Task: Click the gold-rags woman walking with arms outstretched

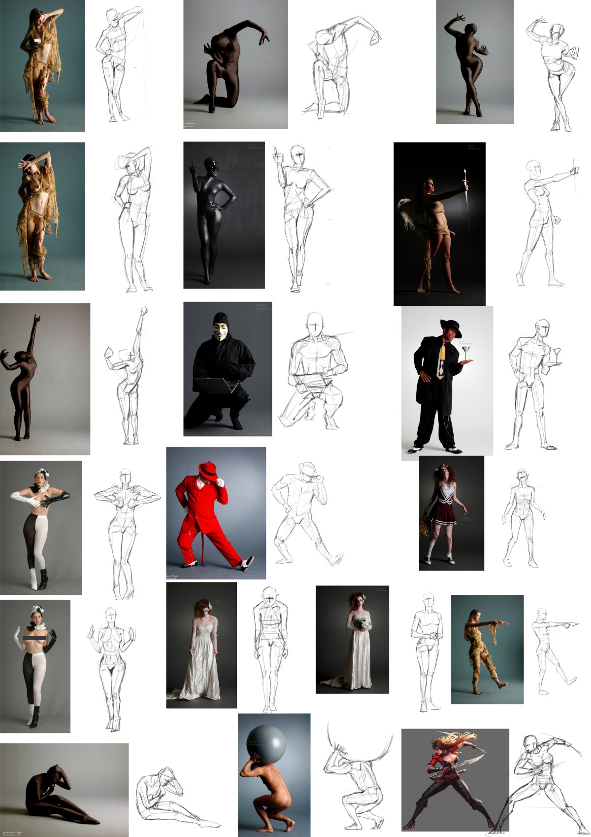Action: point(487,649)
